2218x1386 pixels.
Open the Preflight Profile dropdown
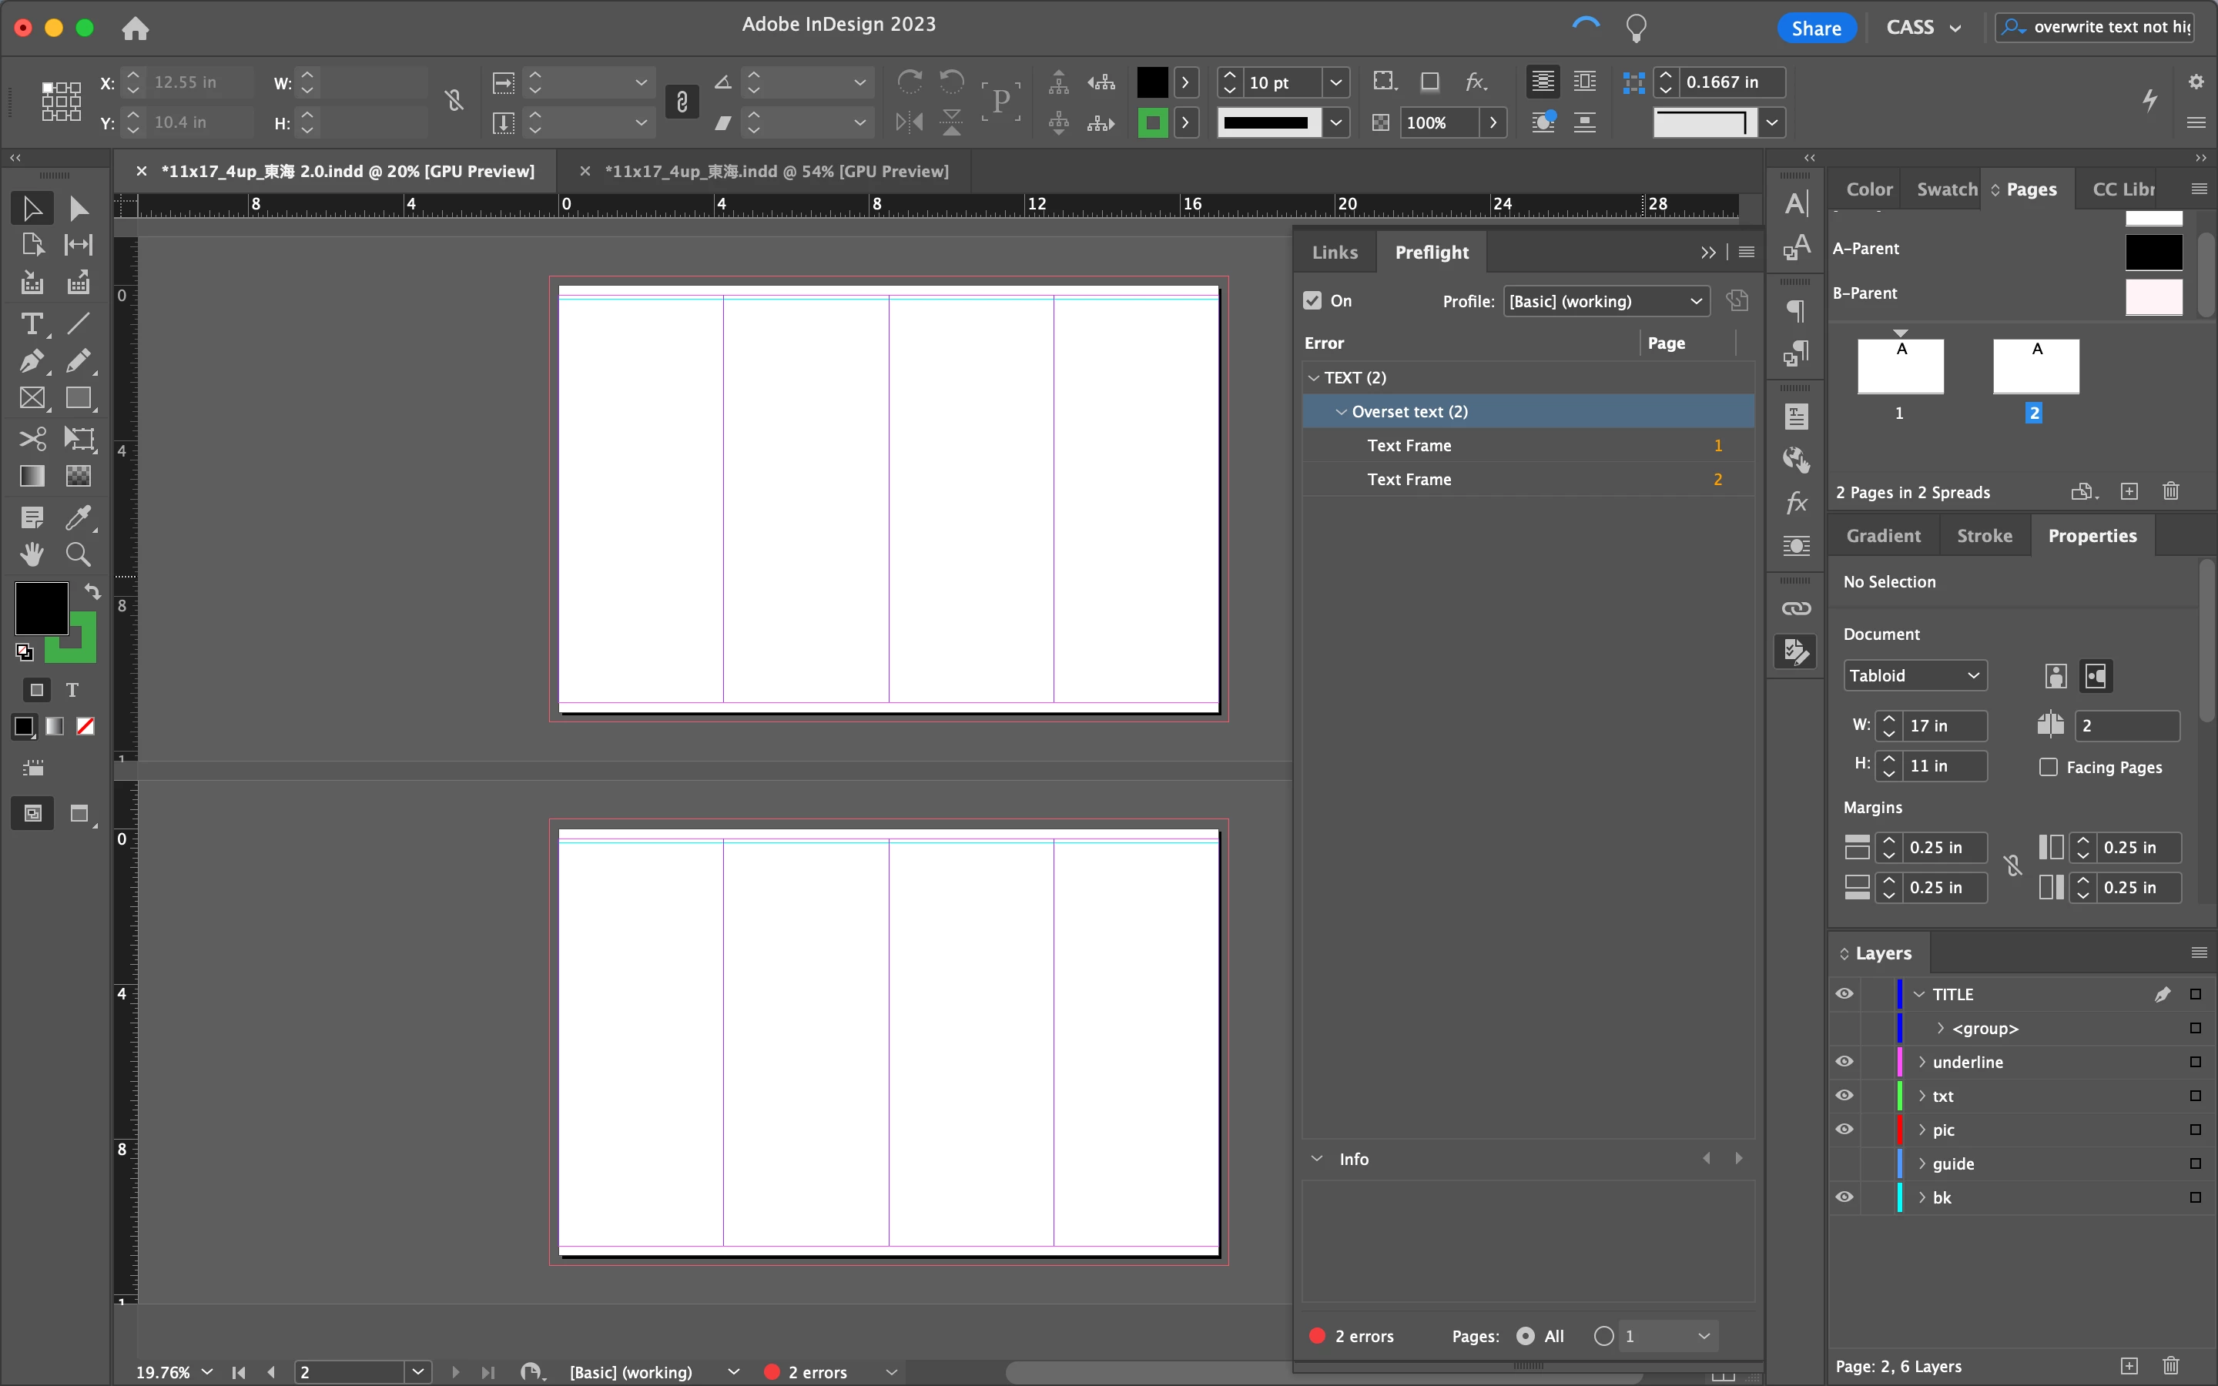pyautogui.click(x=1606, y=300)
